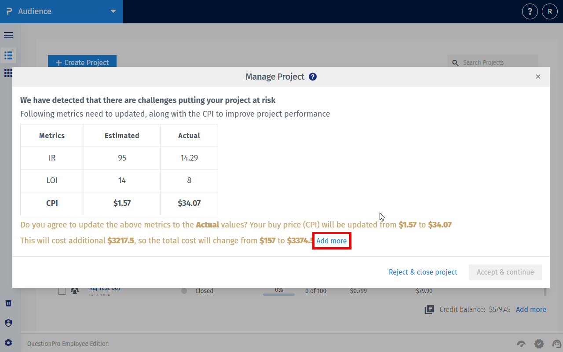Click the highlighted Add more link
The height and width of the screenshot is (352, 563).
(332, 241)
